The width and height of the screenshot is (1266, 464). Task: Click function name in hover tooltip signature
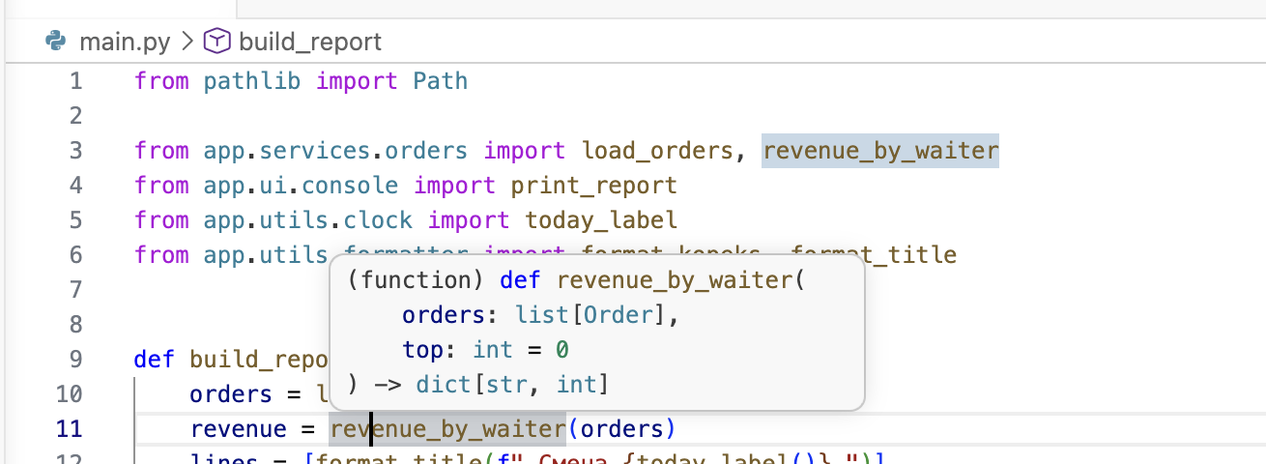675,280
